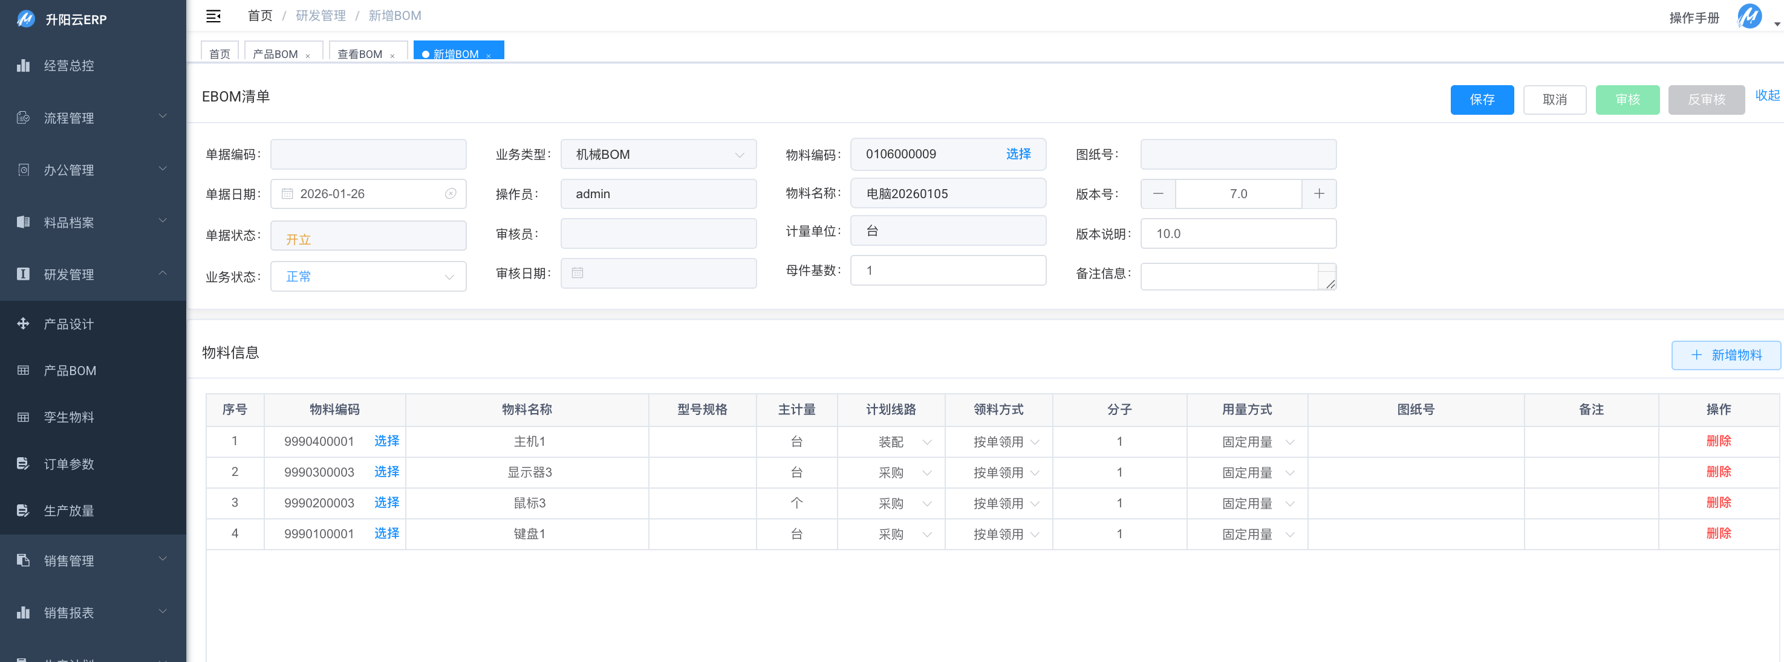Image resolution: width=1784 pixels, height=662 pixels.
Task: Click the 保存 button
Action: [x=1482, y=100]
